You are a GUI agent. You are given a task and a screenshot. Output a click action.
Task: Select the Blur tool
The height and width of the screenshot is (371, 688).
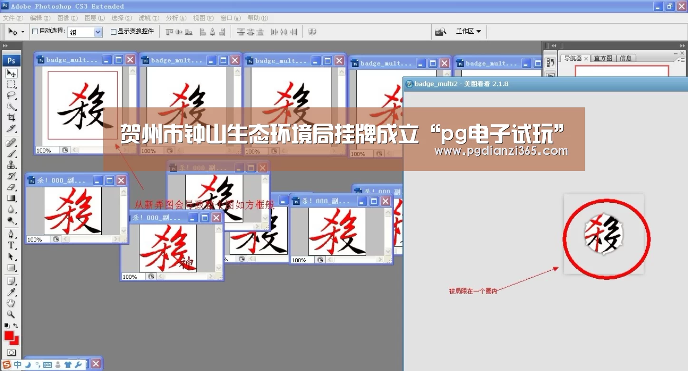[x=11, y=209]
